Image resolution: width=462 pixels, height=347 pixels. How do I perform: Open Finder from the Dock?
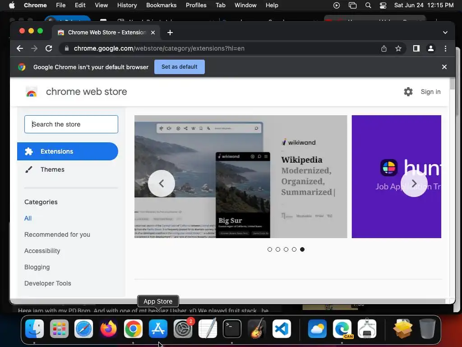(x=34, y=328)
